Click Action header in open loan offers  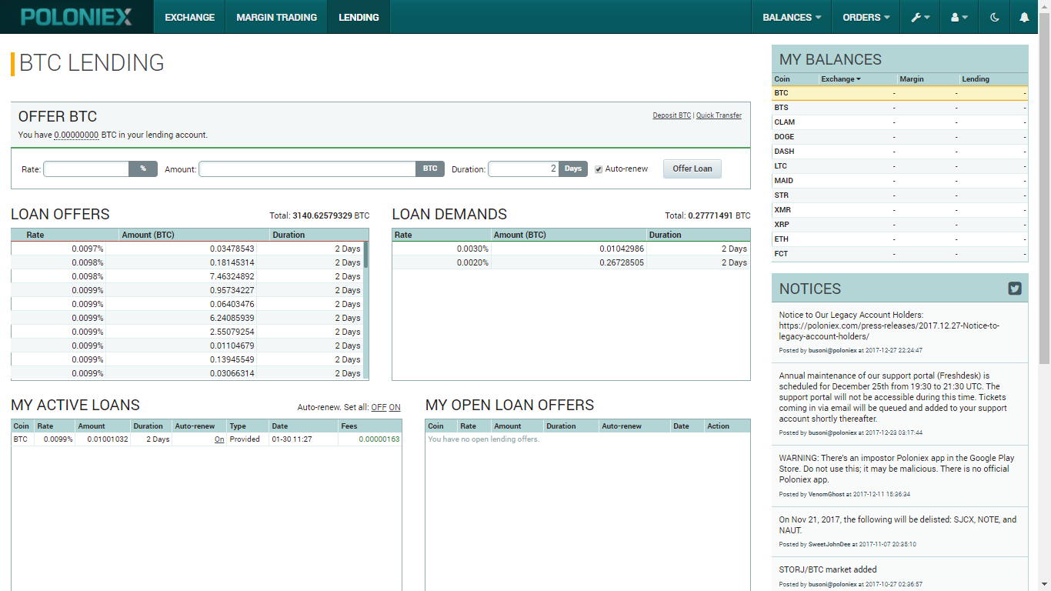pyautogui.click(x=718, y=426)
